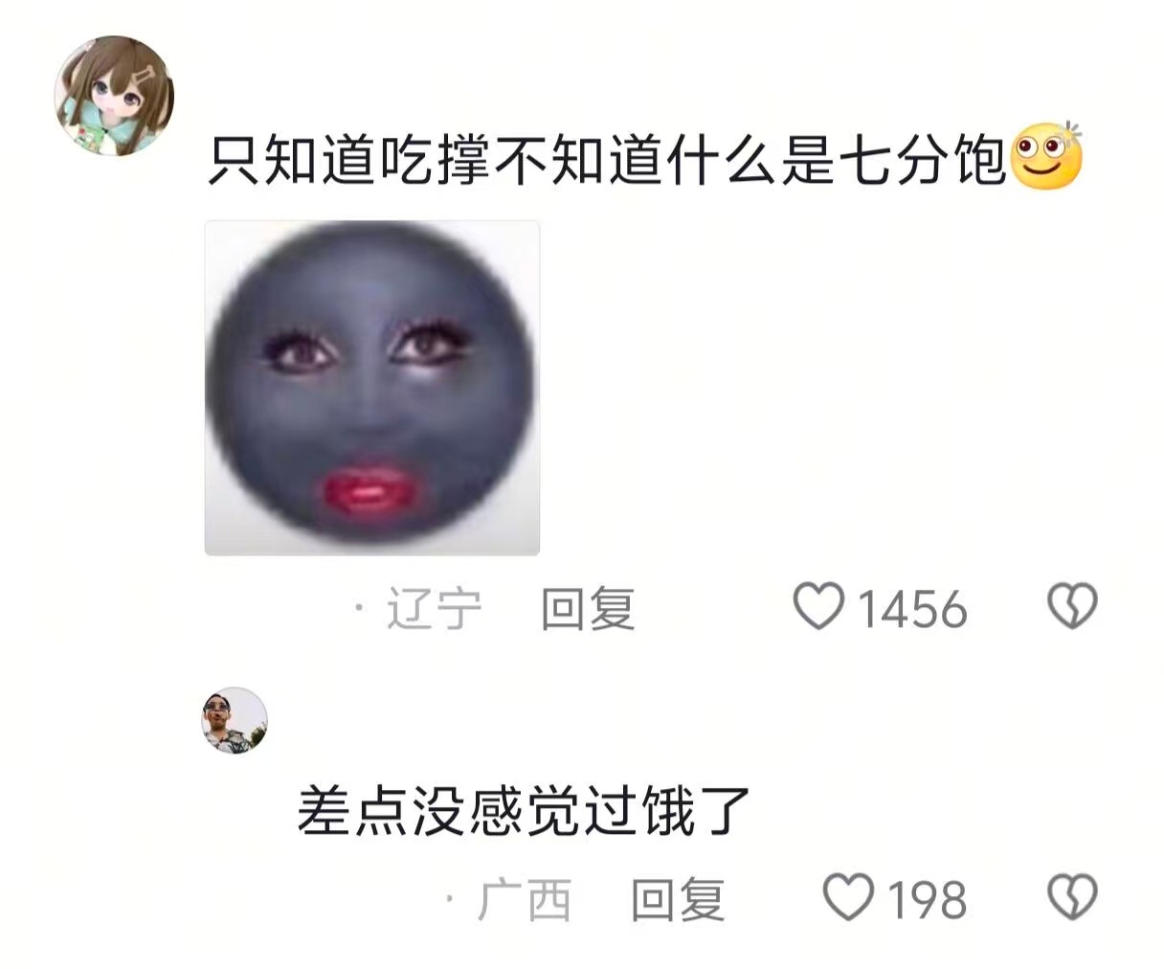Open the sunglasses man avatar profile

coord(235,720)
